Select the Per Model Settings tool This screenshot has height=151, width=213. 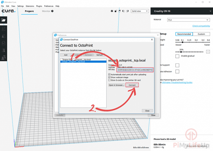[4, 57]
